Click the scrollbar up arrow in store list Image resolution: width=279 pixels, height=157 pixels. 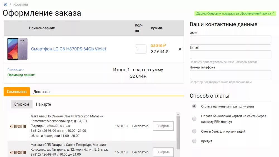pos(178,114)
